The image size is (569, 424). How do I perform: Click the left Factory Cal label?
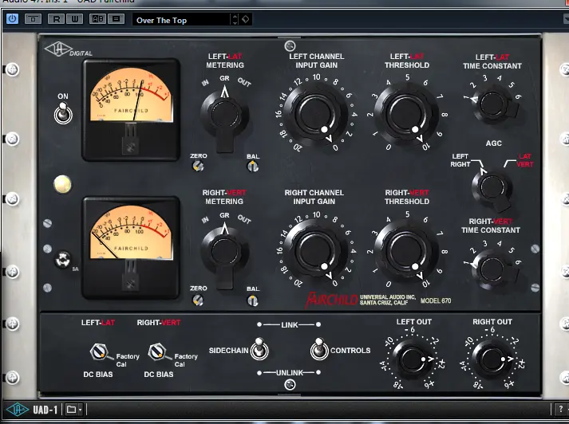point(128,360)
